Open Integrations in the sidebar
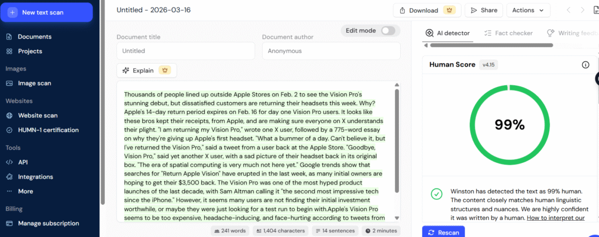599x237 pixels. point(35,177)
